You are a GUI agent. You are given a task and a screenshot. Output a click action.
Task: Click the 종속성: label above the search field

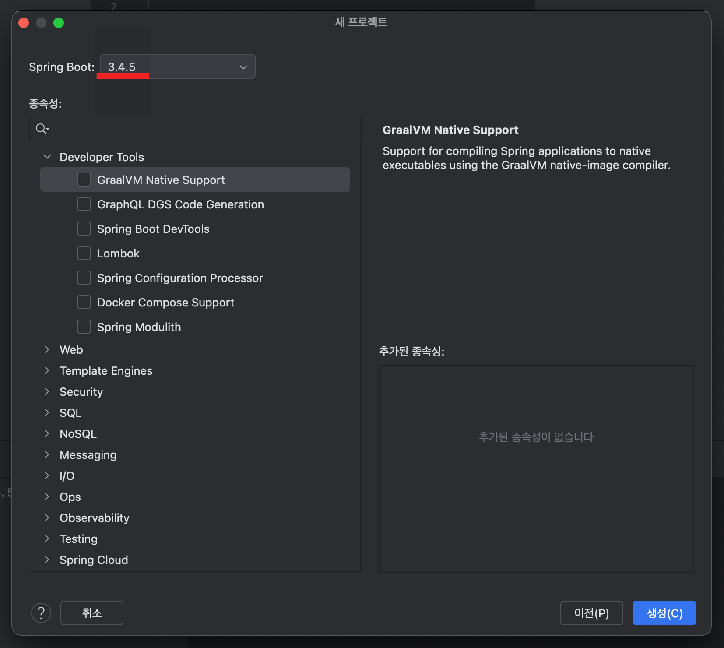click(46, 103)
